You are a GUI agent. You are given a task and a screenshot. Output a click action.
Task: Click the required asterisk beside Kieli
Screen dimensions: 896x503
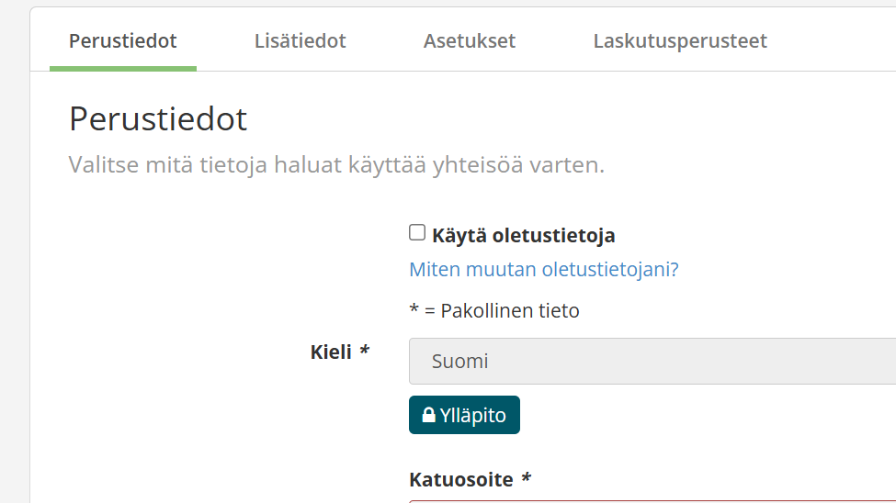365,352
